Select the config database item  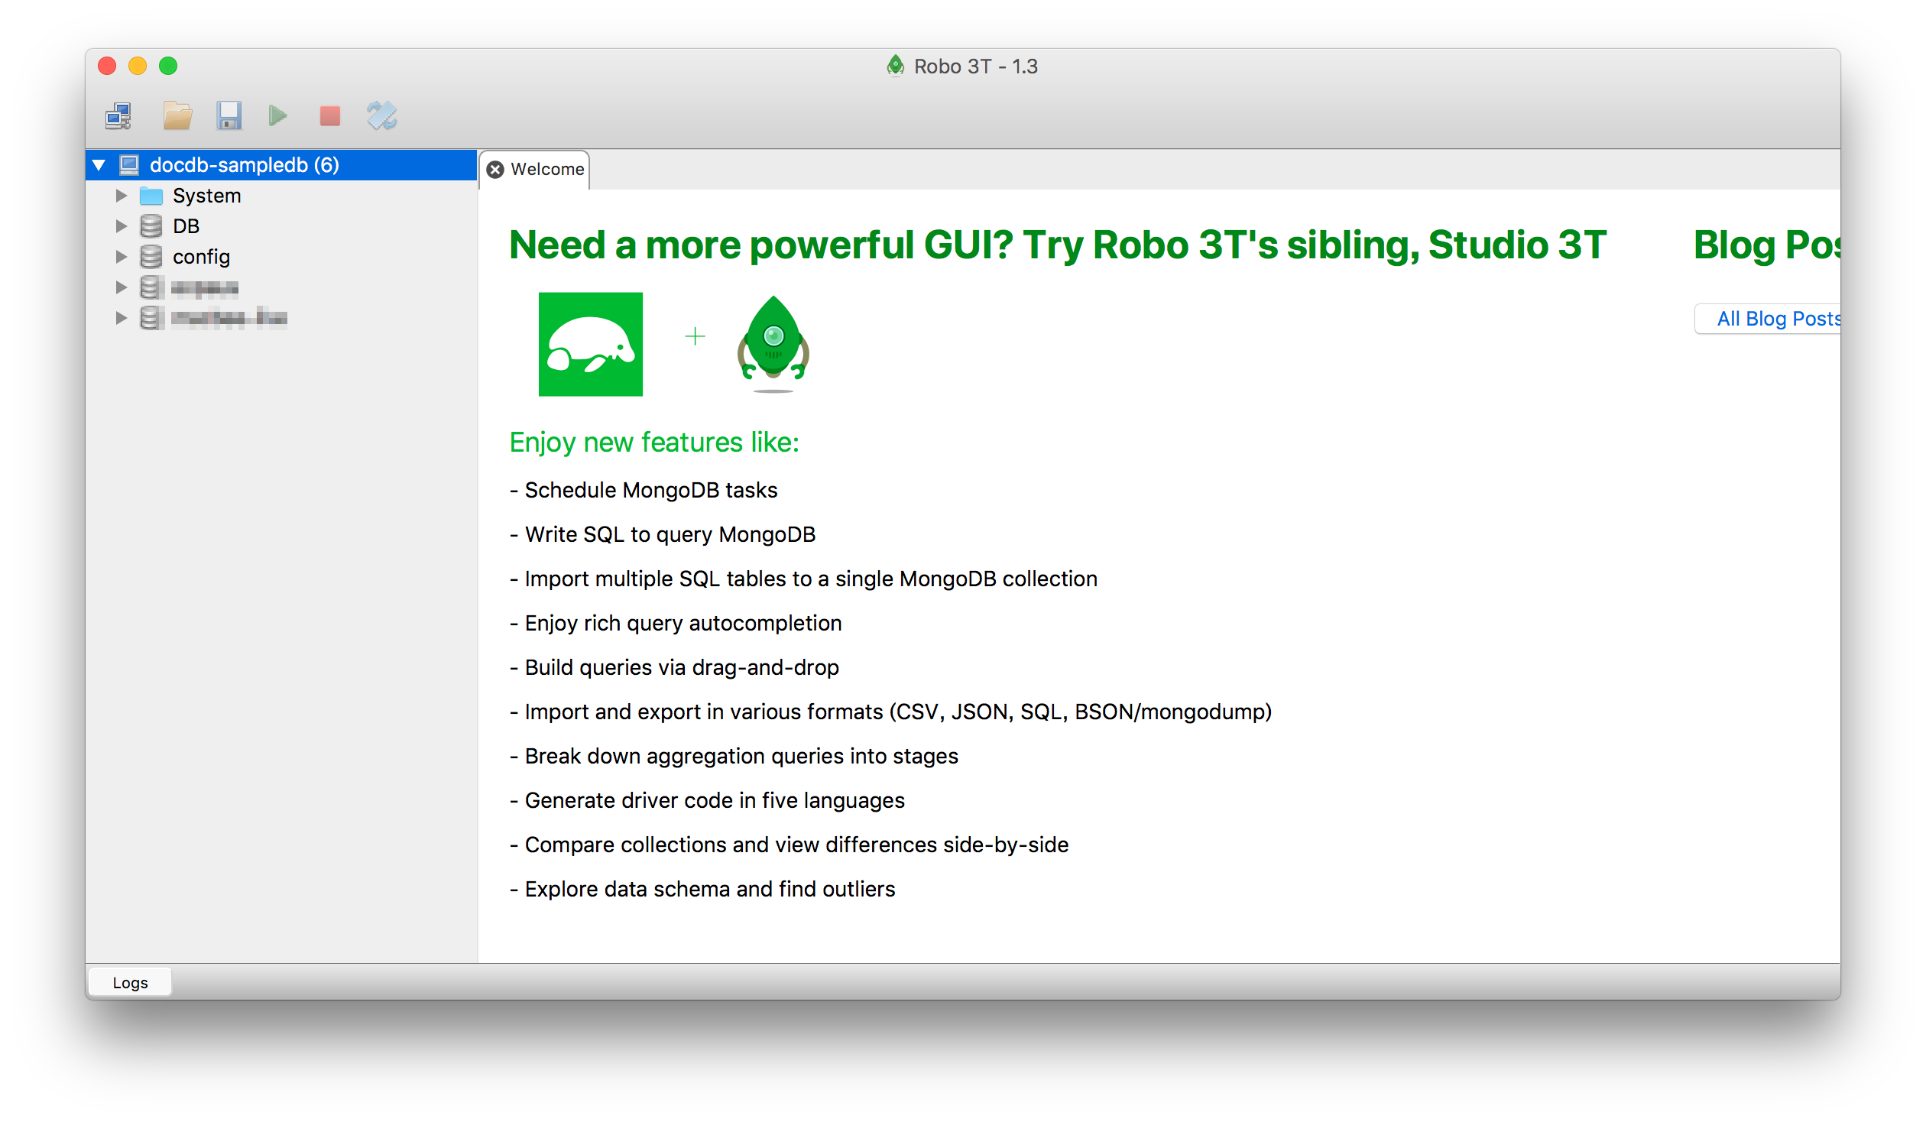(x=201, y=257)
